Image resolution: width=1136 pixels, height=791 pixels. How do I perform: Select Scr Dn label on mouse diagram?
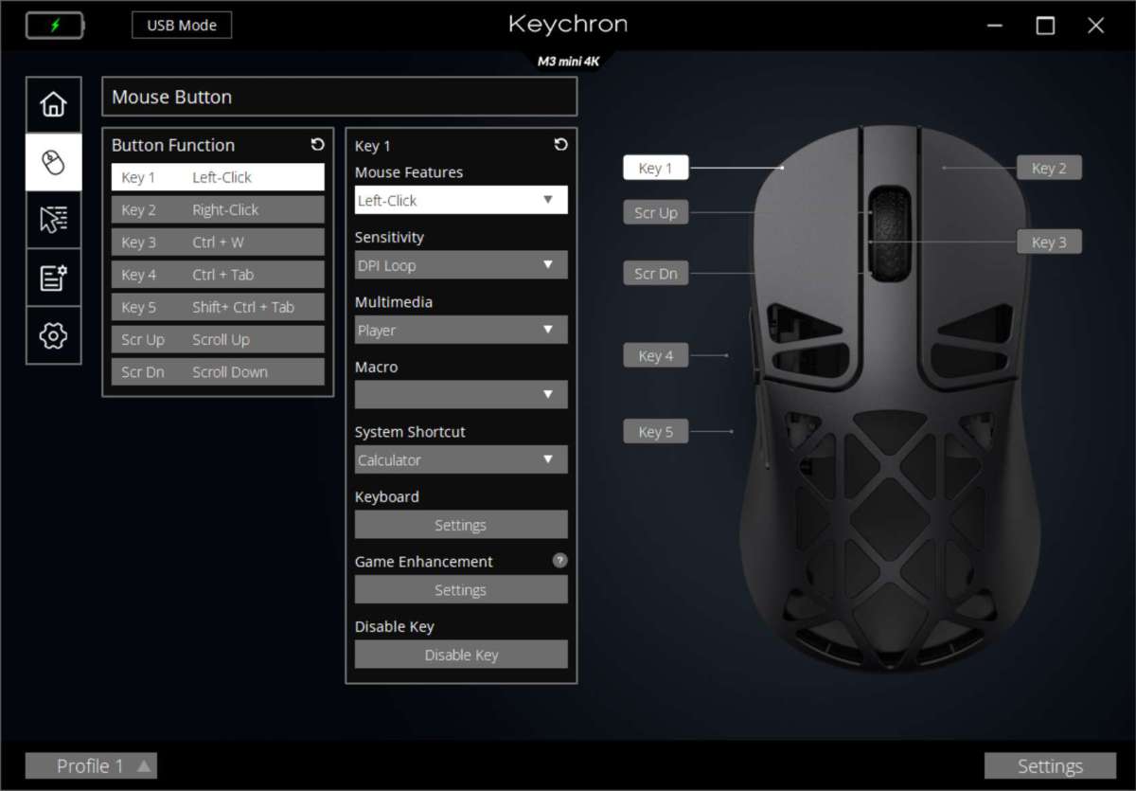[x=655, y=274]
